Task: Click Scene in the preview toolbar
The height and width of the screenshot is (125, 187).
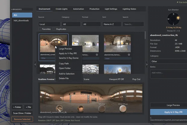Action: coord(87,79)
